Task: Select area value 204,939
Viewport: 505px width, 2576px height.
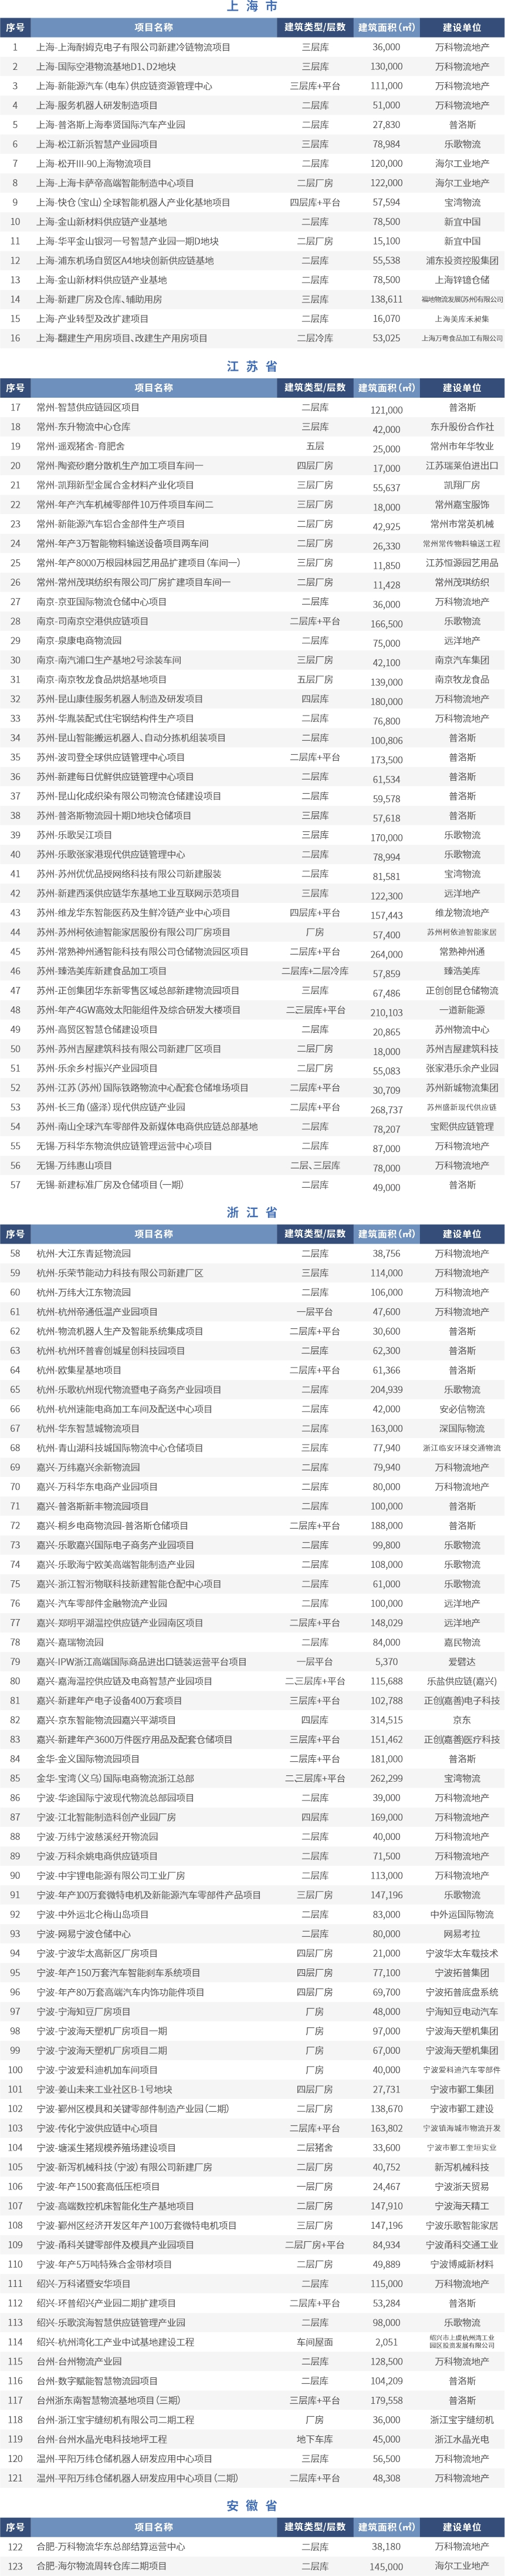Action: (387, 1390)
